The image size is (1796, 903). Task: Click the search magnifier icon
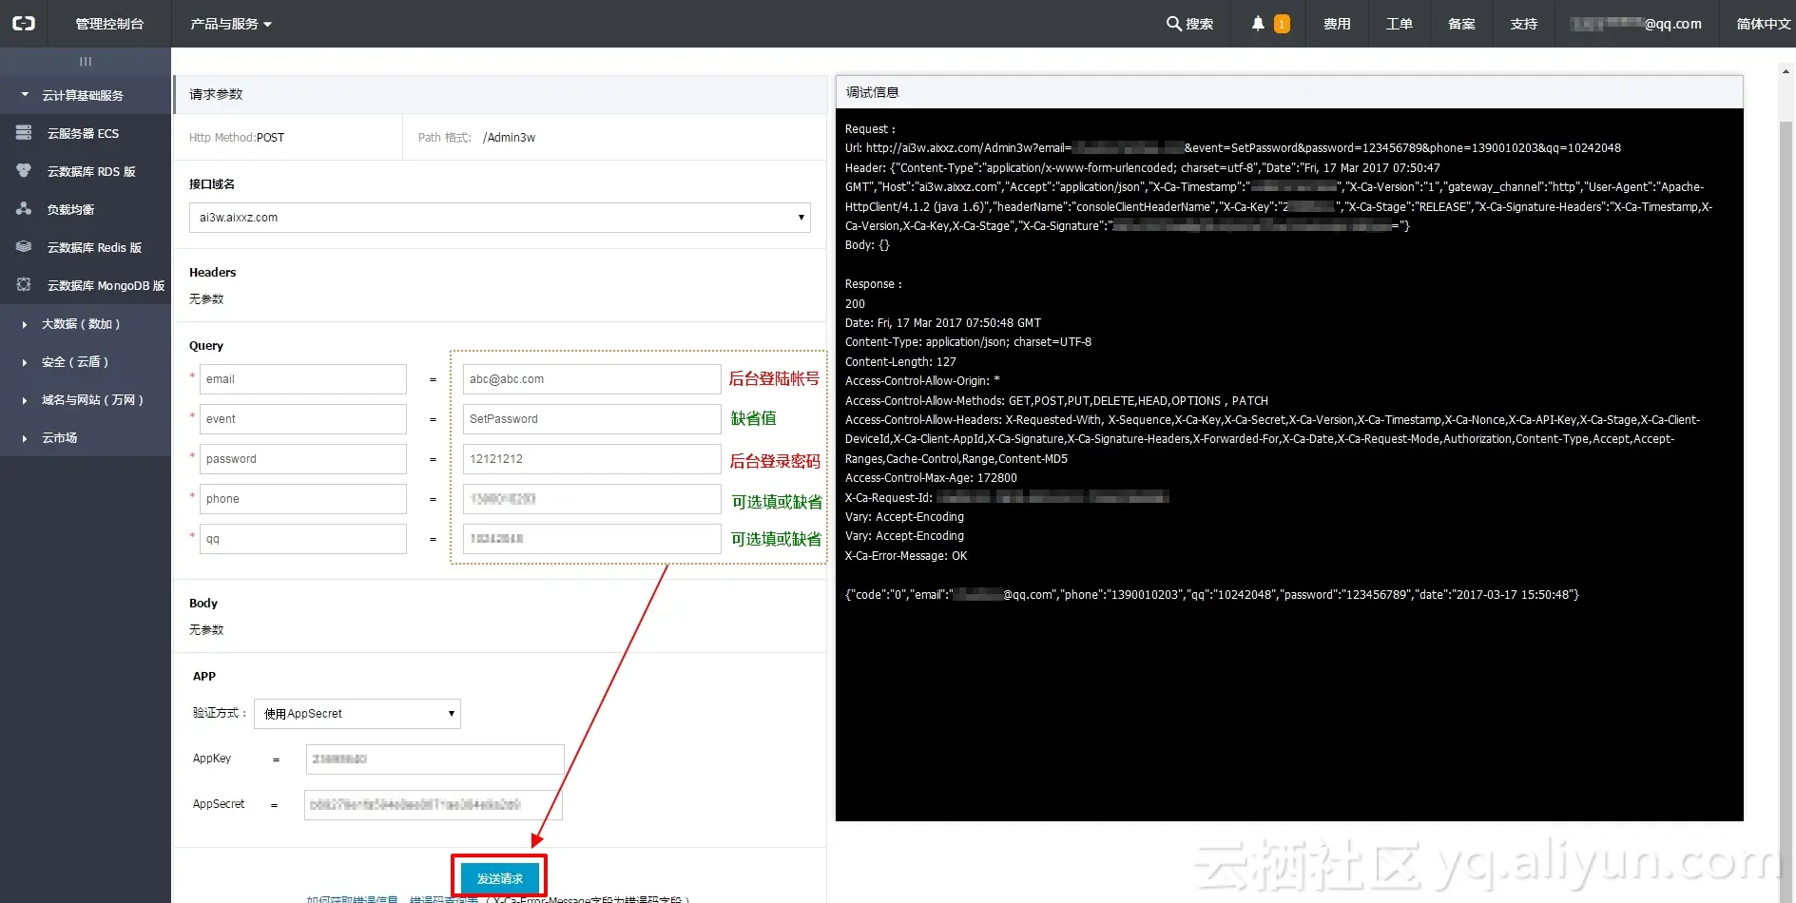click(x=1174, y=24)
